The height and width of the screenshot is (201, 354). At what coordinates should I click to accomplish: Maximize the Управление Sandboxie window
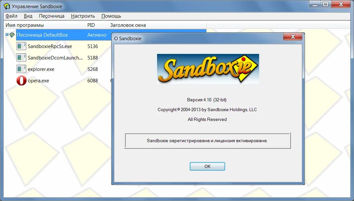[x=325, y=4]
